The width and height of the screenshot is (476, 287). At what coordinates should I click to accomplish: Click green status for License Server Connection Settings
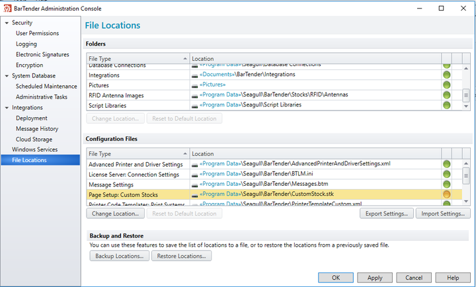(446, 175)
